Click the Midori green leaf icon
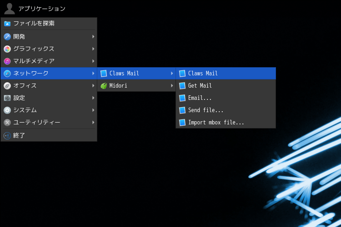 (x=104, y=86)
